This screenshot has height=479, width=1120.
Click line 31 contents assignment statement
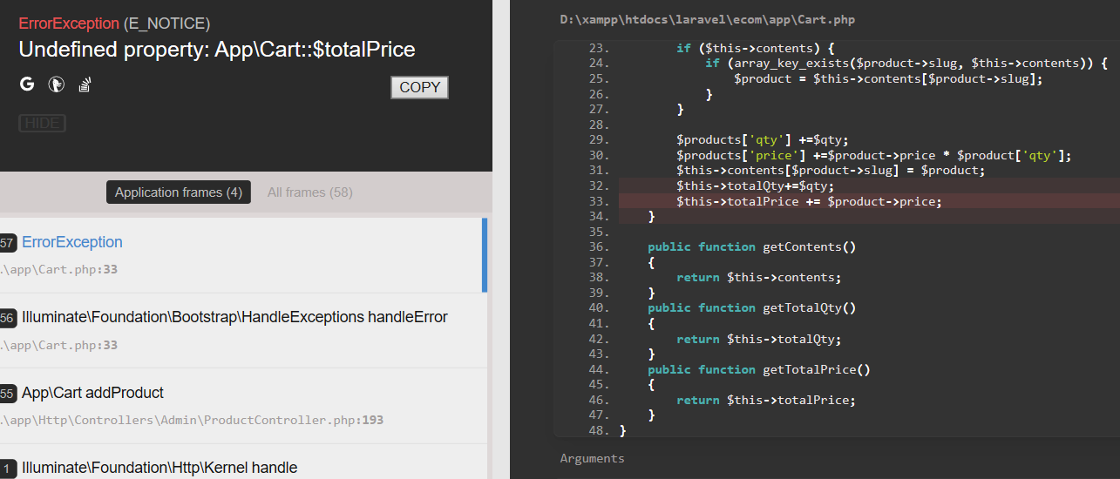coord(831,170)
